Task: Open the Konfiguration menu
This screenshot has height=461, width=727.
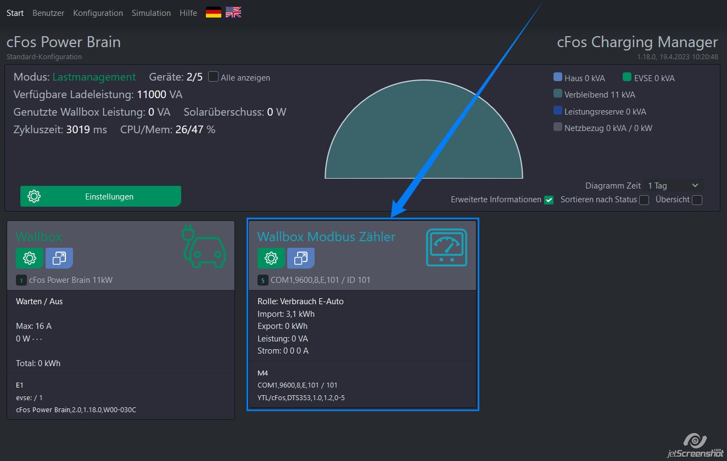Action: point(98,13)
